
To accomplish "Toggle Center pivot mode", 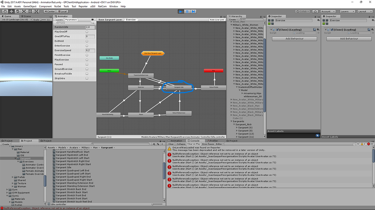I will (x=49, y=11).
